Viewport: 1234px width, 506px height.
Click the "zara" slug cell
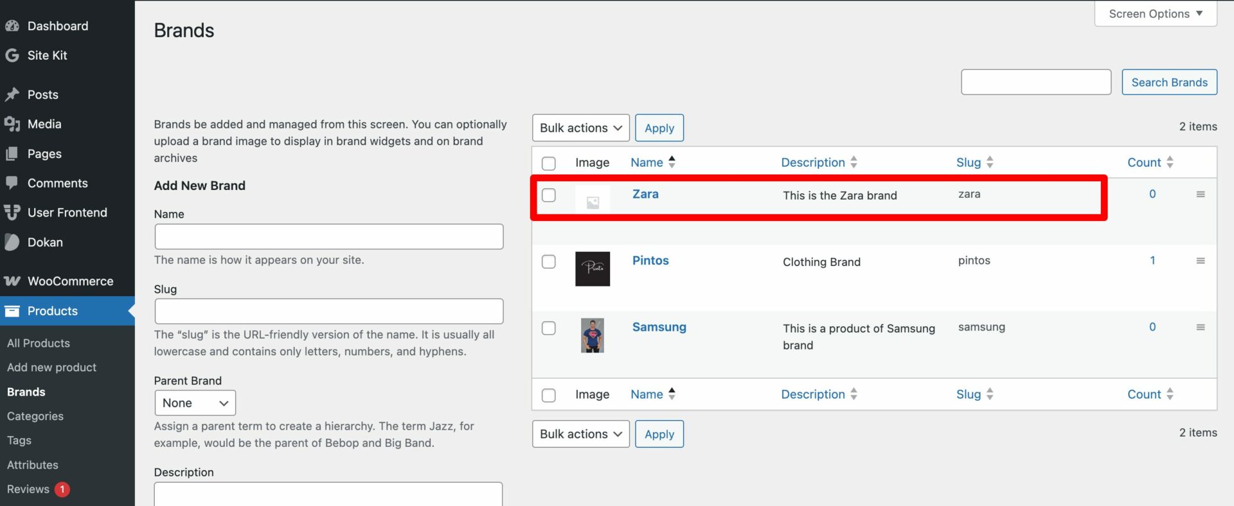(969, 194)
